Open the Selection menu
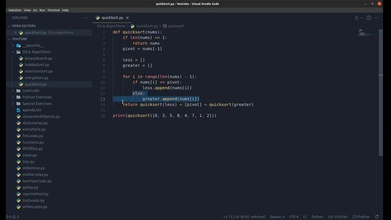 [x=15, y=10]
